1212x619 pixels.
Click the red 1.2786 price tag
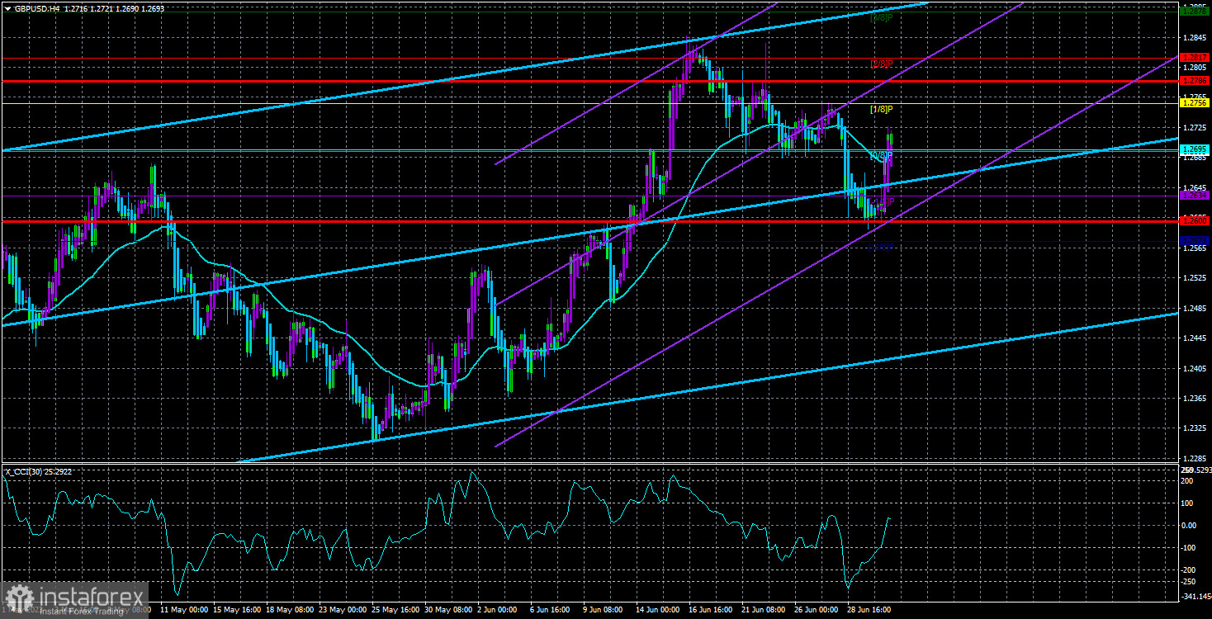1195,81
